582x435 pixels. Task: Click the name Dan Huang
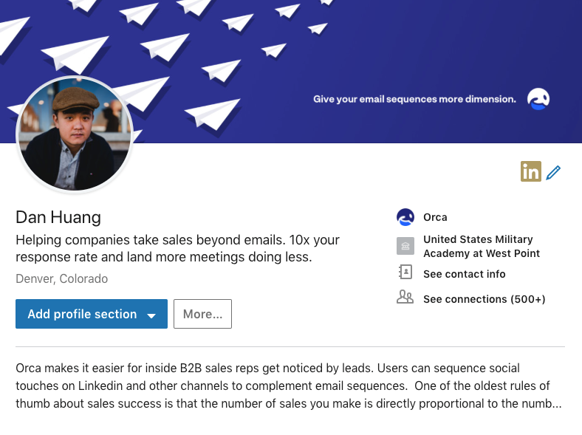coord(58,217)
